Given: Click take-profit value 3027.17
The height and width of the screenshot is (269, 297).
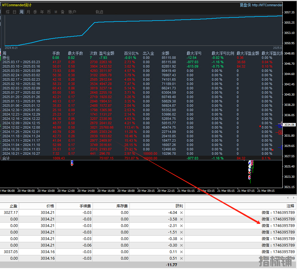Looking at the screenshot, I should tap(11, 213).
